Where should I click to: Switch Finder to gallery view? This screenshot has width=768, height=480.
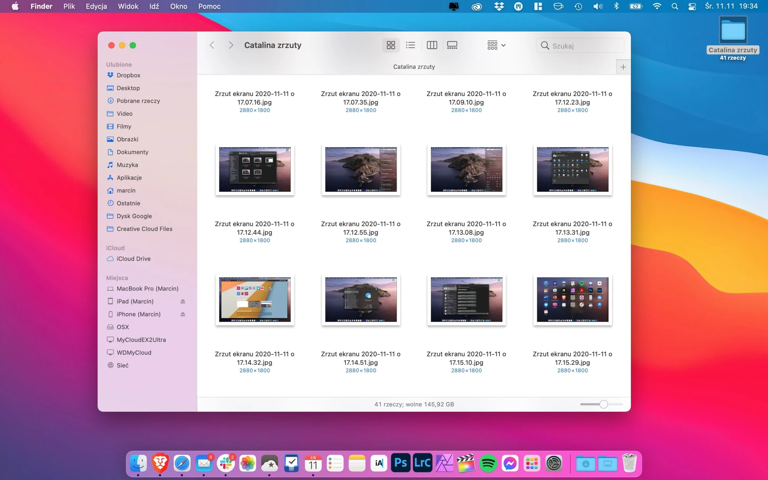click(x=452, y=45)
